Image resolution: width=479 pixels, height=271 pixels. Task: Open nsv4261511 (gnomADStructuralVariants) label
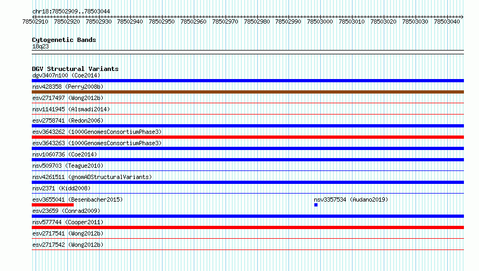(92, 177)
